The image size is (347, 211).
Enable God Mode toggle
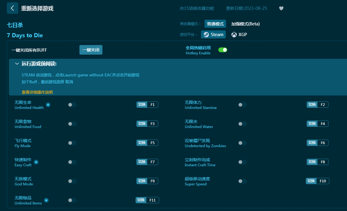pos(72,181)
